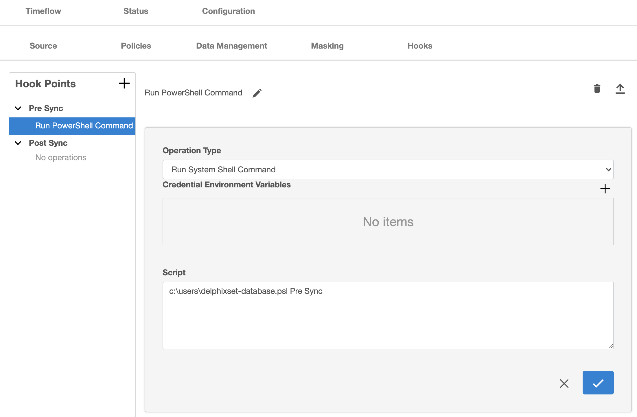Click the No items credential variables box

click(x=388, y=222)
